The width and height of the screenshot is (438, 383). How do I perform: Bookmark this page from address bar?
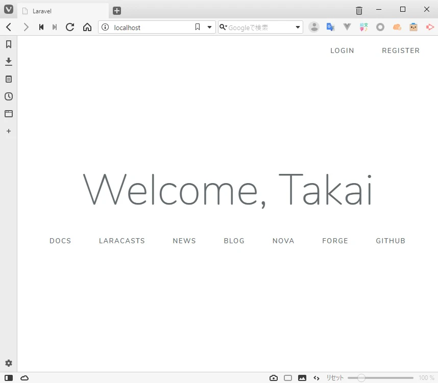198,27
